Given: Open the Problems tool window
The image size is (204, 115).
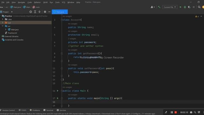Looking at the screenshot, I should pyautogui.click(x=35, y=110).
